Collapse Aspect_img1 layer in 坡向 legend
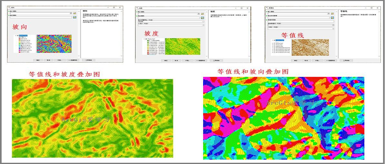The image size is (385, 164). (x=16, y=36)
